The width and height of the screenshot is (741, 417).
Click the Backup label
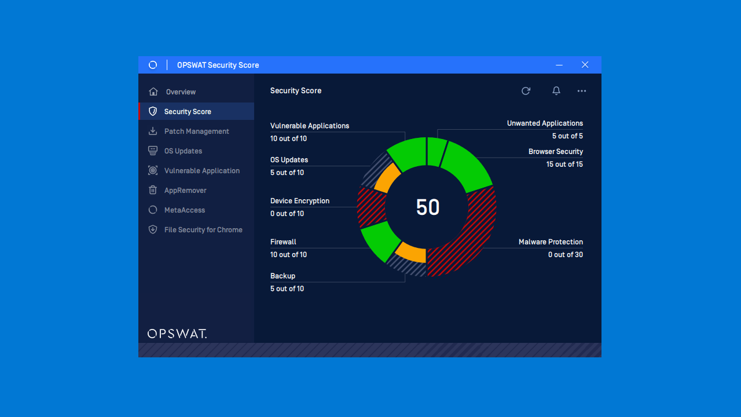pos(283,276)
